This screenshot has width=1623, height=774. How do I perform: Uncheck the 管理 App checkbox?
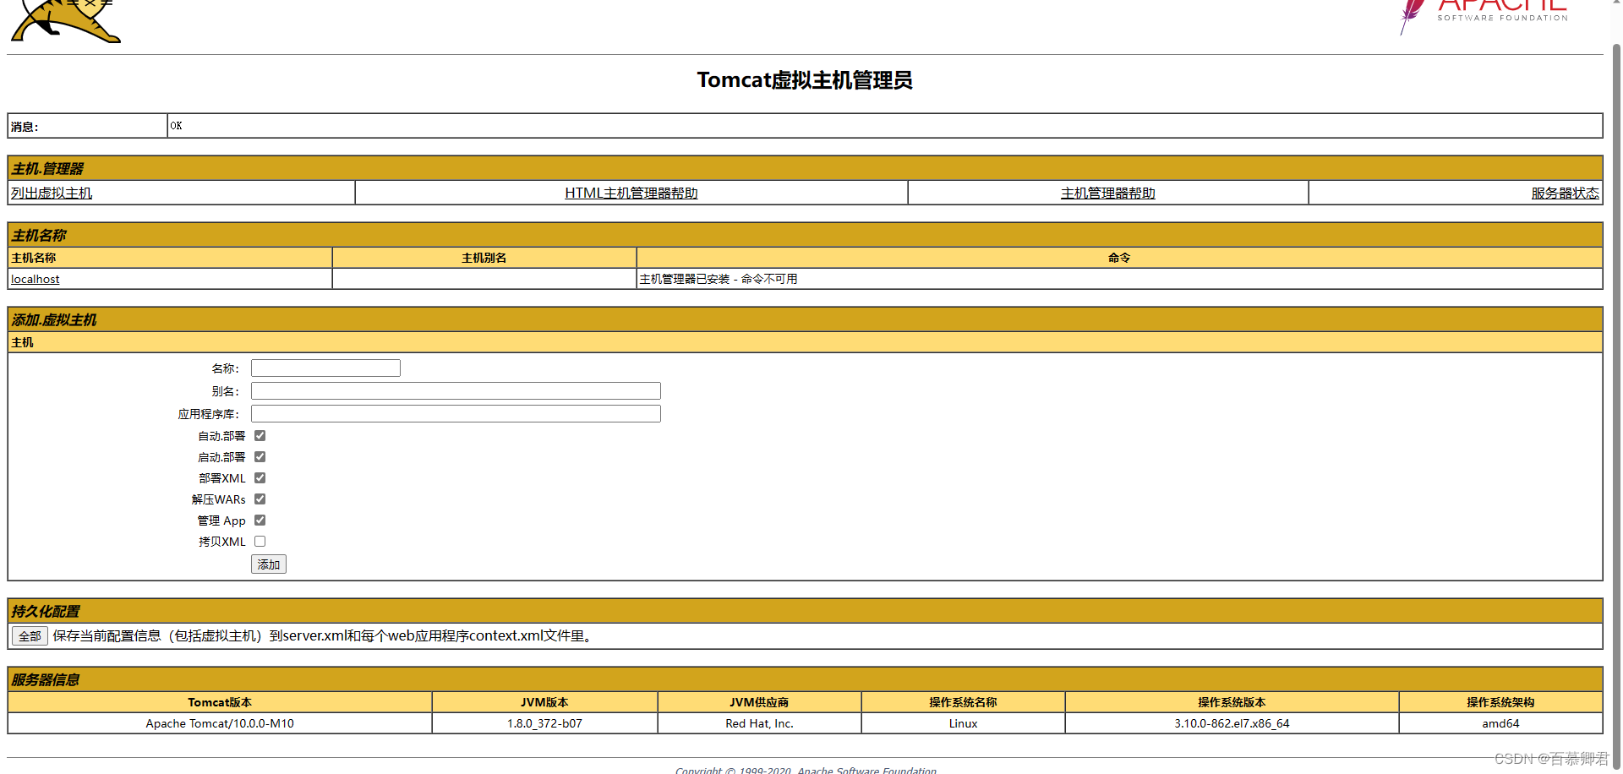(260, 521)
